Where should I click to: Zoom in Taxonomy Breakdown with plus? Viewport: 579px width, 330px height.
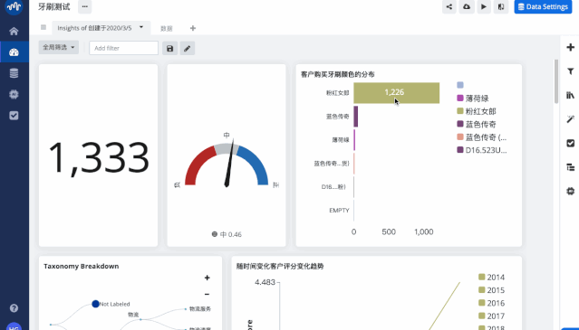click(x=207, y=278)
